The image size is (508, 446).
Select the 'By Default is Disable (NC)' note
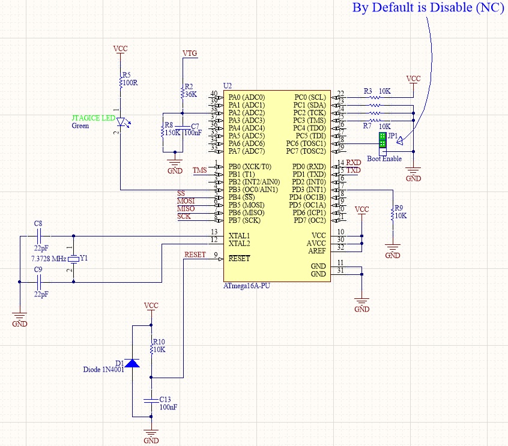[x=428, y=7]
